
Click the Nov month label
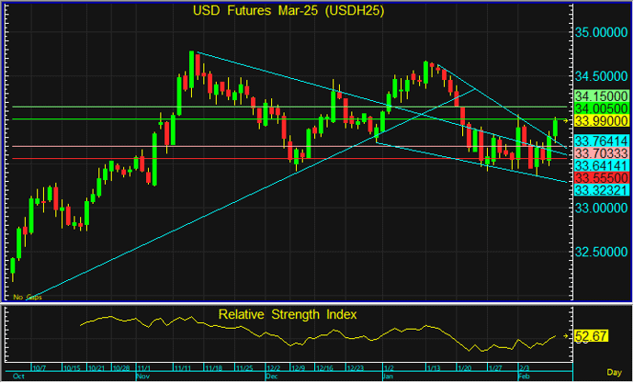click(143, 377)
